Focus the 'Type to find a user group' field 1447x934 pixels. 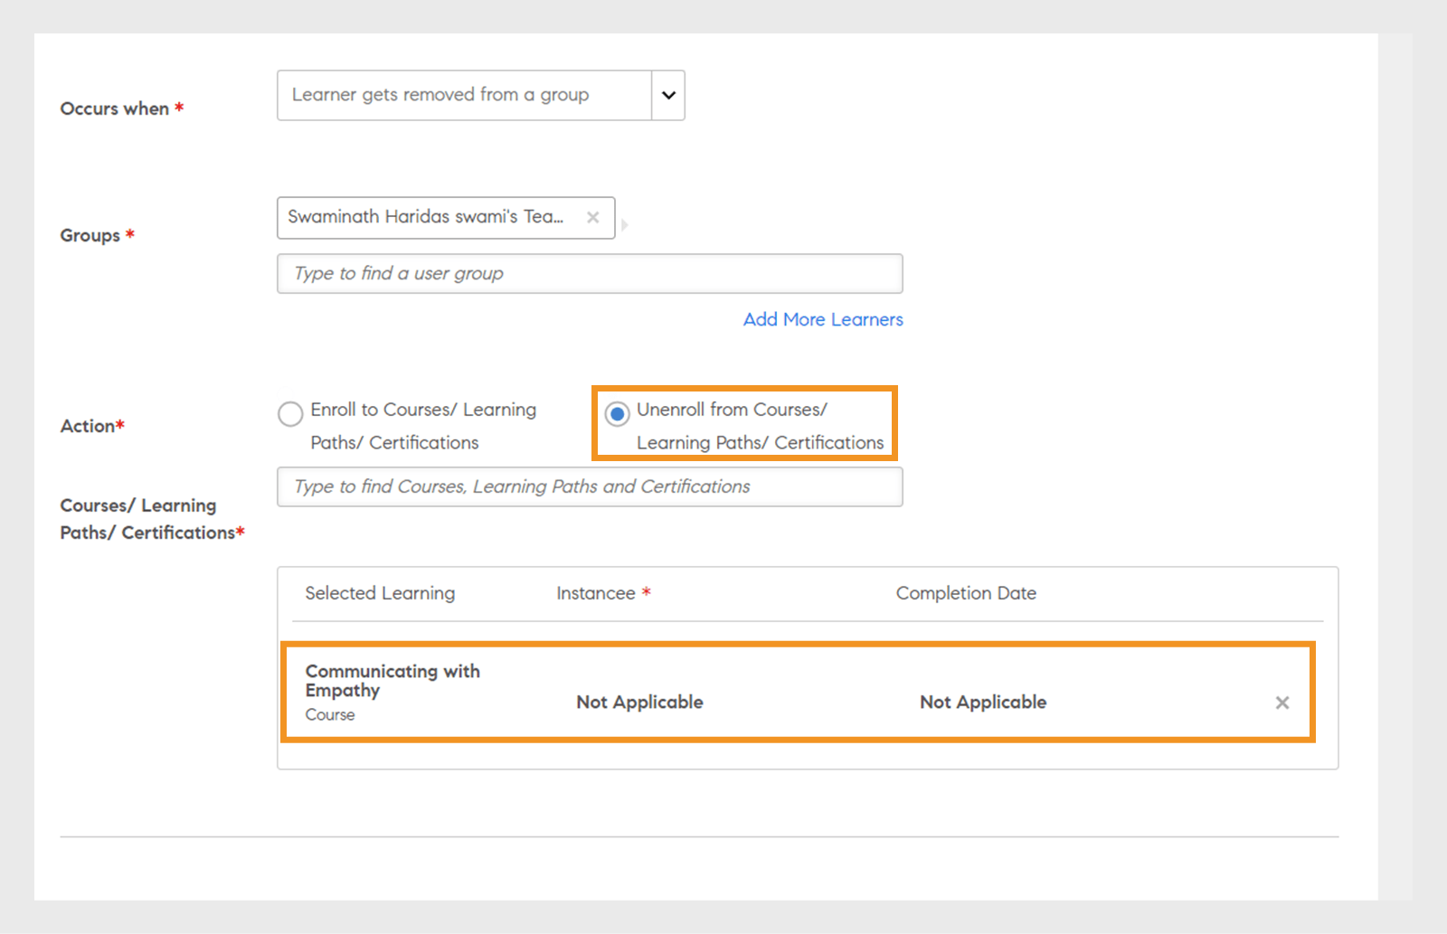(590, 273)
